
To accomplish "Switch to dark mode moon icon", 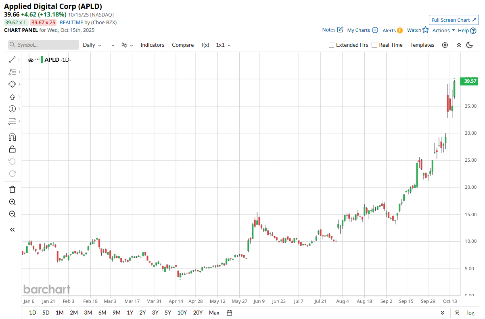I will [x=469, y=45].
